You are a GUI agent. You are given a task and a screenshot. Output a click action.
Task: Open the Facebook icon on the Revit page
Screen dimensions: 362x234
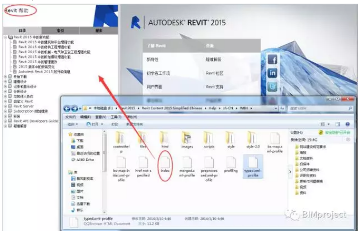coord(273,59)
